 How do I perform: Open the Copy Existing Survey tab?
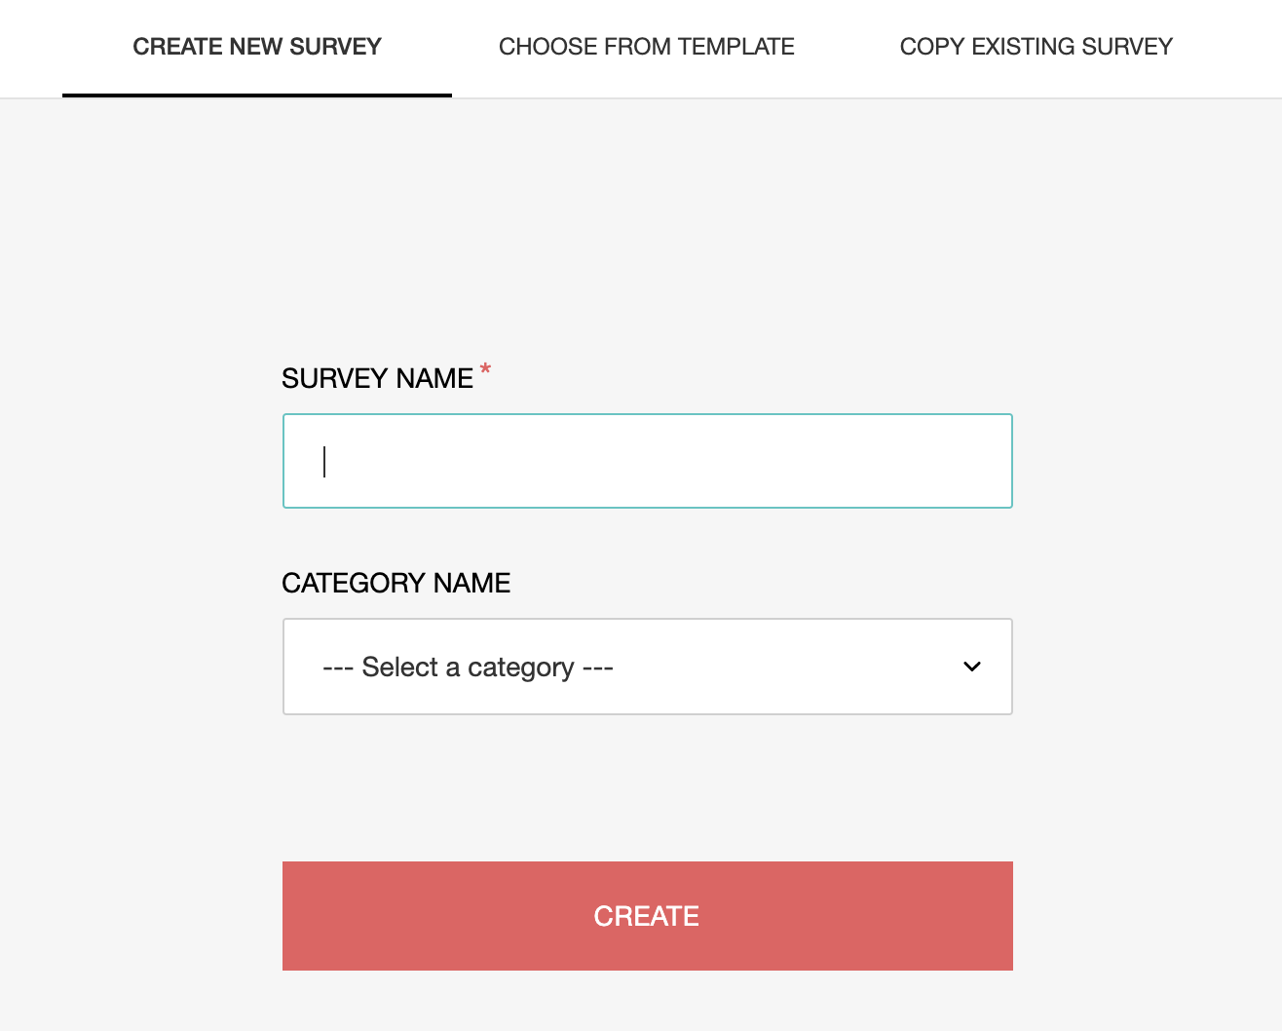pos(1036,47)
